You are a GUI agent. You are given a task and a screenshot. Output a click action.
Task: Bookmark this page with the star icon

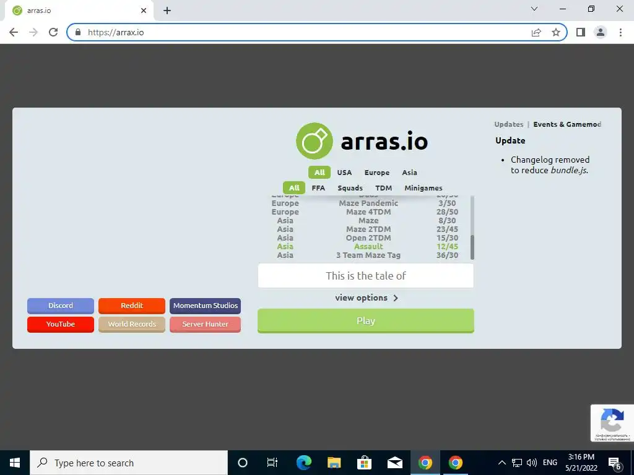tap(556, 32)
